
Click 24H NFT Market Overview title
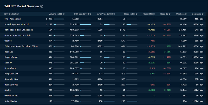click(x=22, y=6)
